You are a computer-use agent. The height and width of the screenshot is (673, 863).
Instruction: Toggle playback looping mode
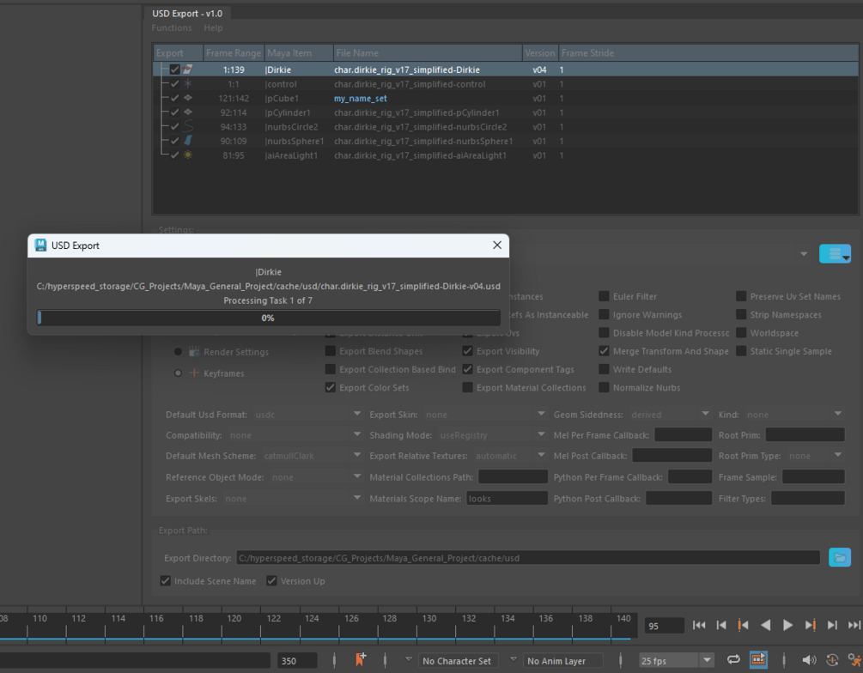coord(733,659)
